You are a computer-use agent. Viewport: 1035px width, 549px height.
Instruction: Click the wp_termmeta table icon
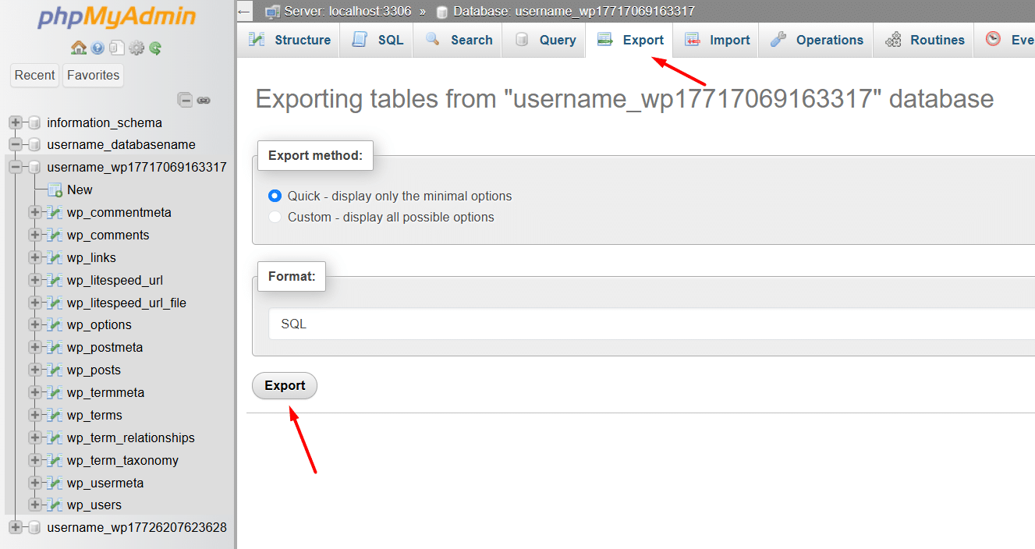(x=55, y=392)
